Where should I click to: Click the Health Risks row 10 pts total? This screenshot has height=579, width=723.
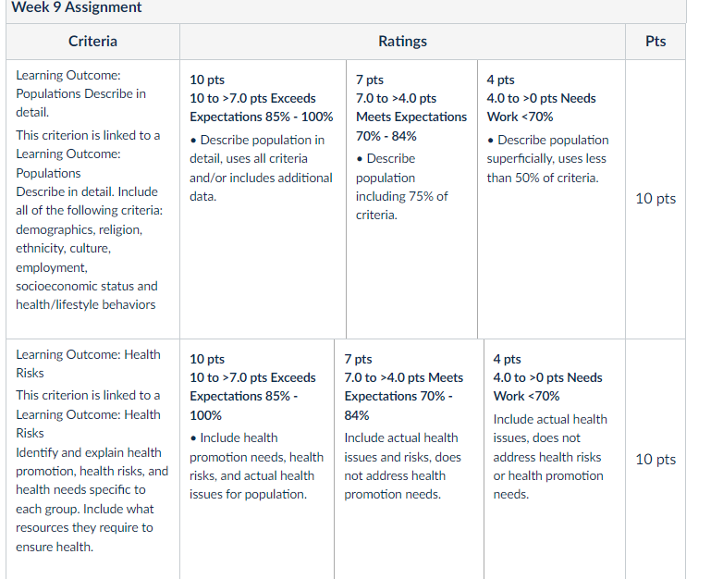(656, 460)
